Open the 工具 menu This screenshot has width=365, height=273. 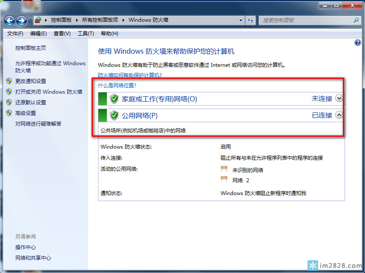[85, 33]
